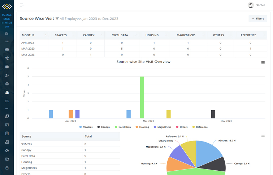The width and height of the screenshot is (273, 175).
Task: Click the filter funnel icon beside title
Action: 57,18
